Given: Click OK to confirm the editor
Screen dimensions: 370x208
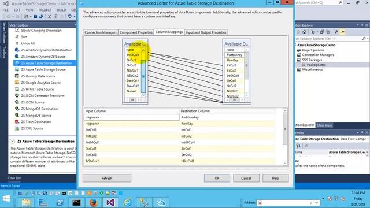Looking at the screenshot, I should (217, 179).
